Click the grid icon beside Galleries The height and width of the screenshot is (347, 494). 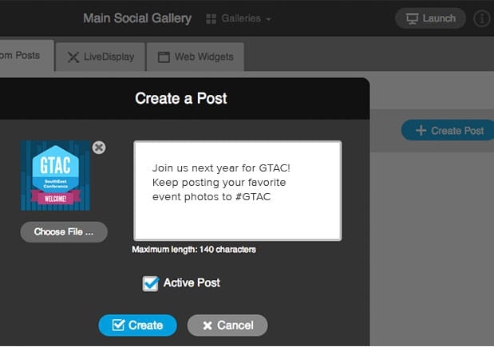[x=211, y=18]
